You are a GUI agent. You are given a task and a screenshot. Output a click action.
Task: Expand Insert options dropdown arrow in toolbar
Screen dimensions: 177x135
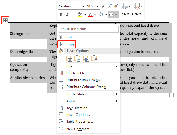(x=130, y=7)
